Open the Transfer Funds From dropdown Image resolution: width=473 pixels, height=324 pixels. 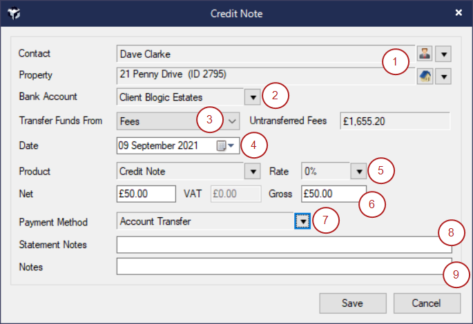[232, 121]
